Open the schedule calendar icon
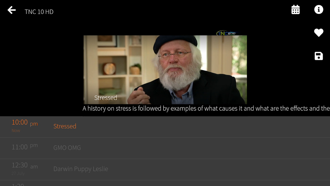Viewport: 330px width, 186px height. (295, 10)
